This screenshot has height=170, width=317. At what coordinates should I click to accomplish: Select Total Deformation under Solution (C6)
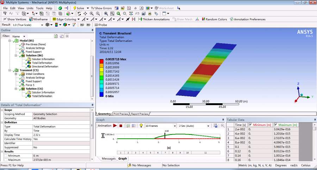click(x=42, y=96)
